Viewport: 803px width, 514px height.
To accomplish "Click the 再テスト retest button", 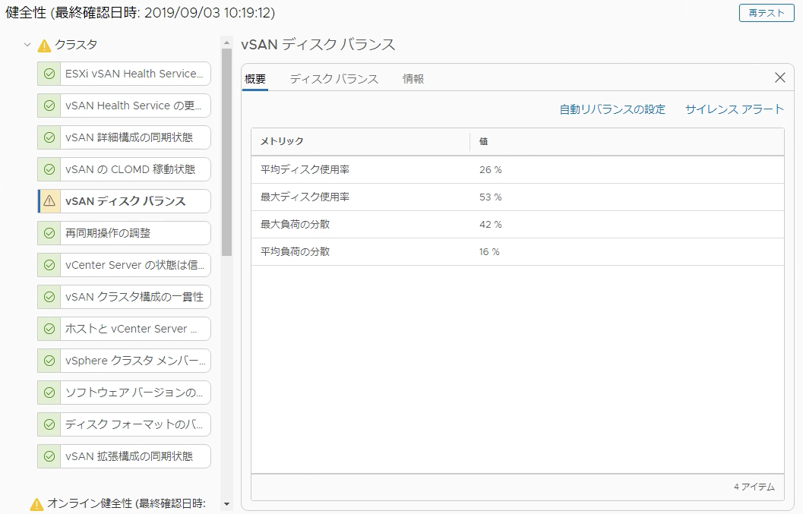I will [766, 13].
